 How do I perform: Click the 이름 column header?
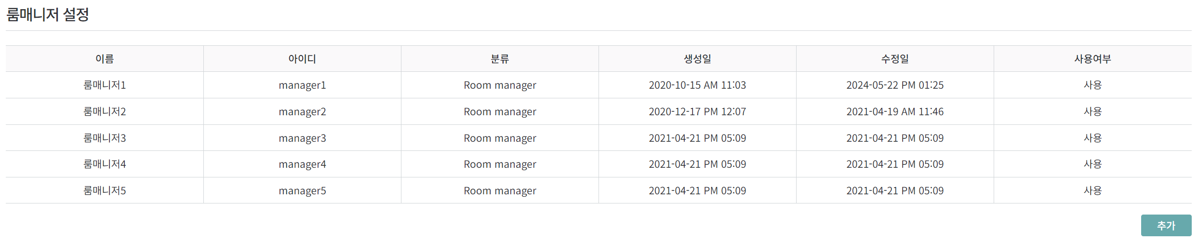coord(105,59)
